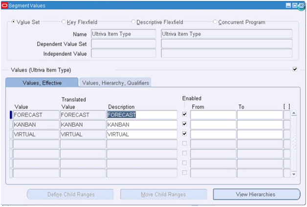The height and width of the screenshot is (207, 307).
Task: Click the Oracle icon in the title bar
Action: (x=4, y=5)
